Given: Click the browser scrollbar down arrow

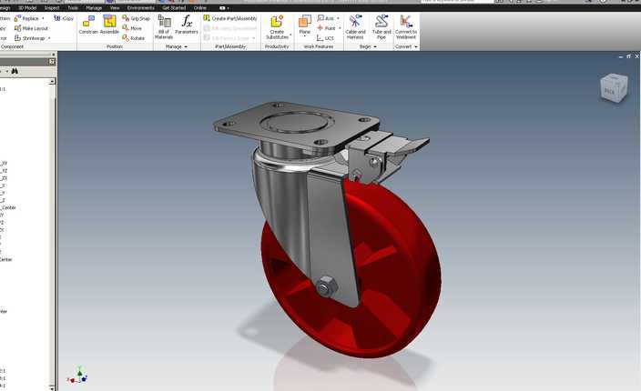Looking at the screenshot, I should [x=52, y=387].
